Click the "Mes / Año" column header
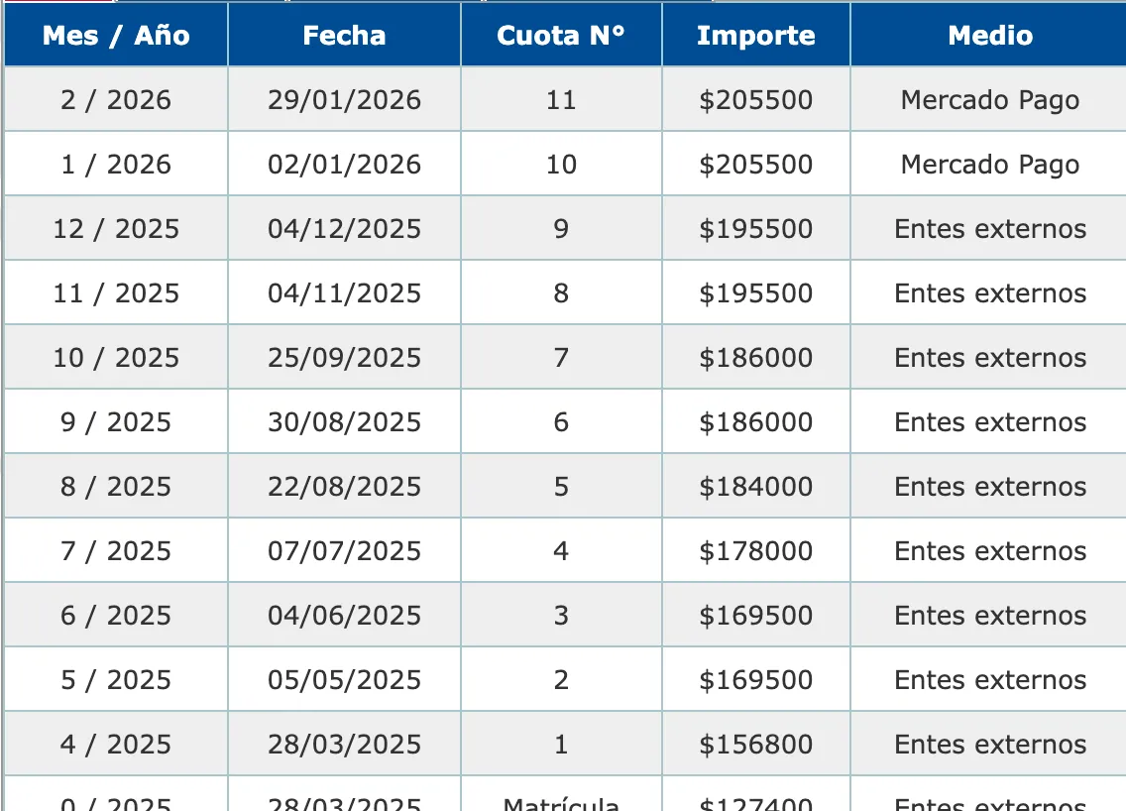Screen dimensions: 1126x811 [x=116, y=36]
